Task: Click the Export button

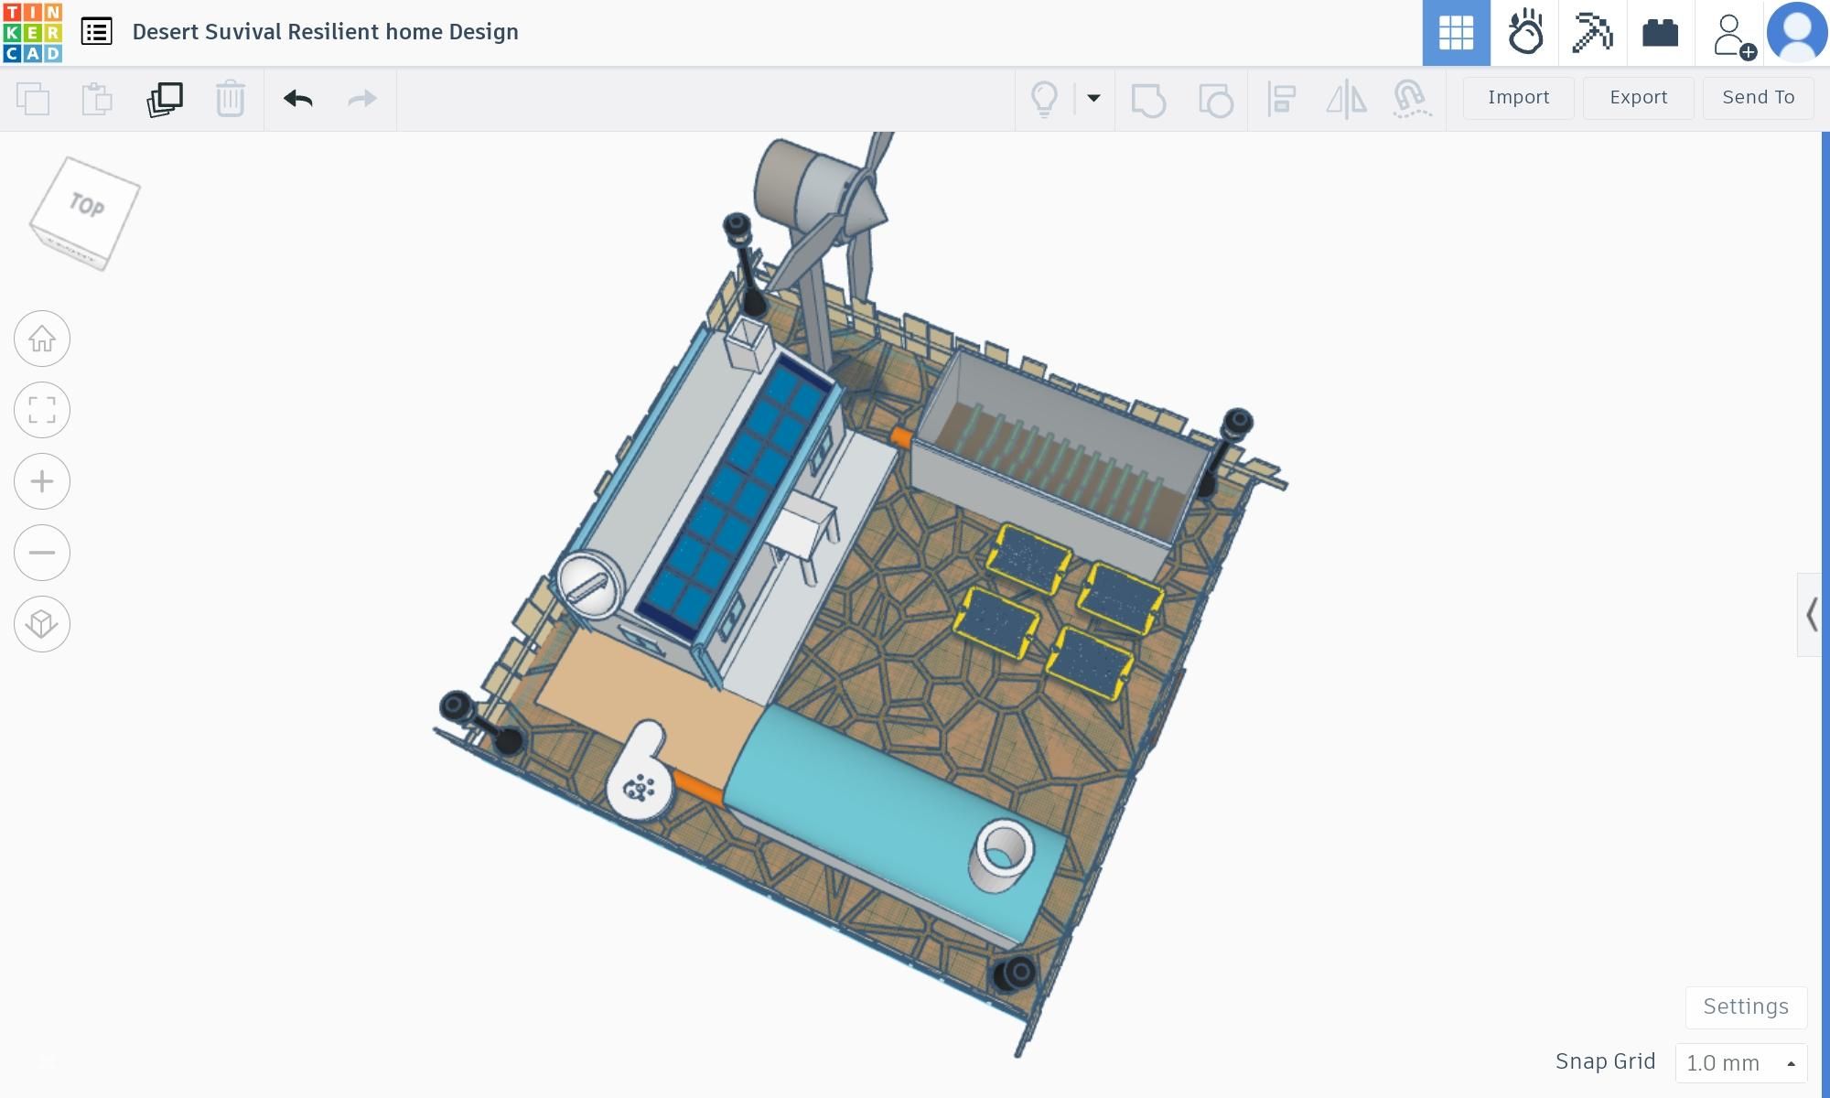Action: [1638, 98]
